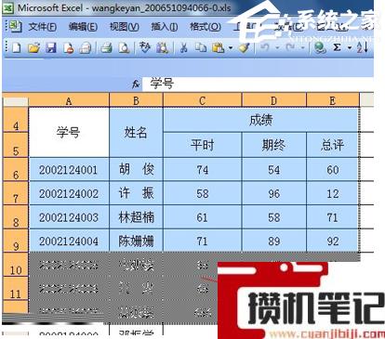Click the Paste clipboard icon
385x339 pixels.
click(x=218, y=48)
